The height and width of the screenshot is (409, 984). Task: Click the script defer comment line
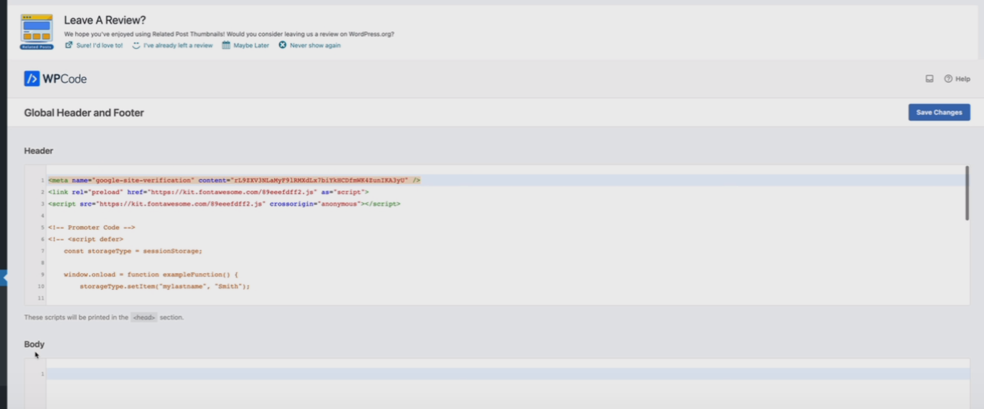(x=86, y=239)
